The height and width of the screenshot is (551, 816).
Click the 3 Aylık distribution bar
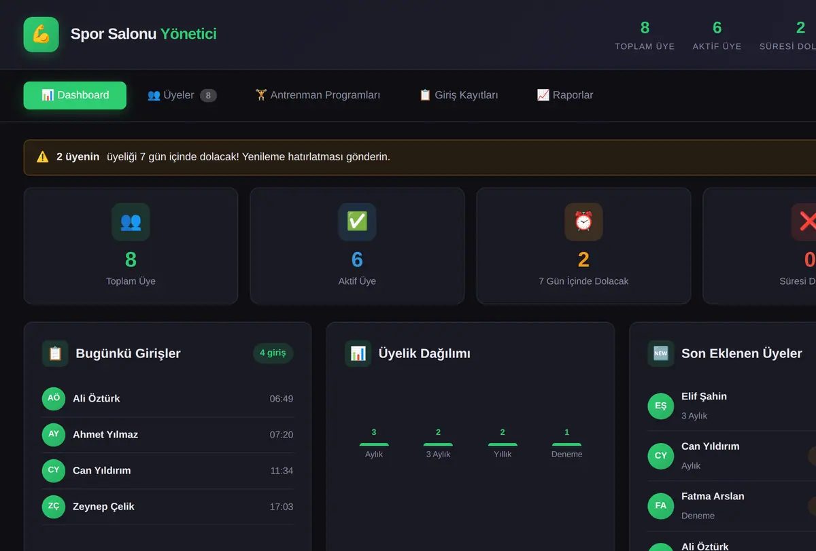point(438,444)
